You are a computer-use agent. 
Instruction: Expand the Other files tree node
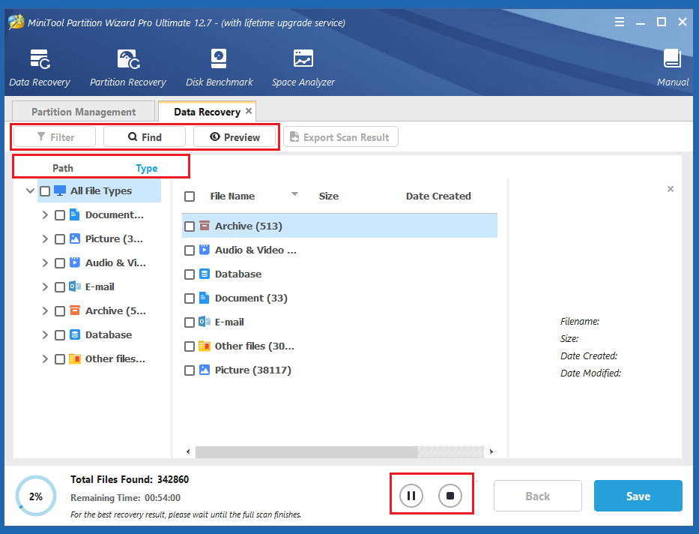(x=45, y=358)
